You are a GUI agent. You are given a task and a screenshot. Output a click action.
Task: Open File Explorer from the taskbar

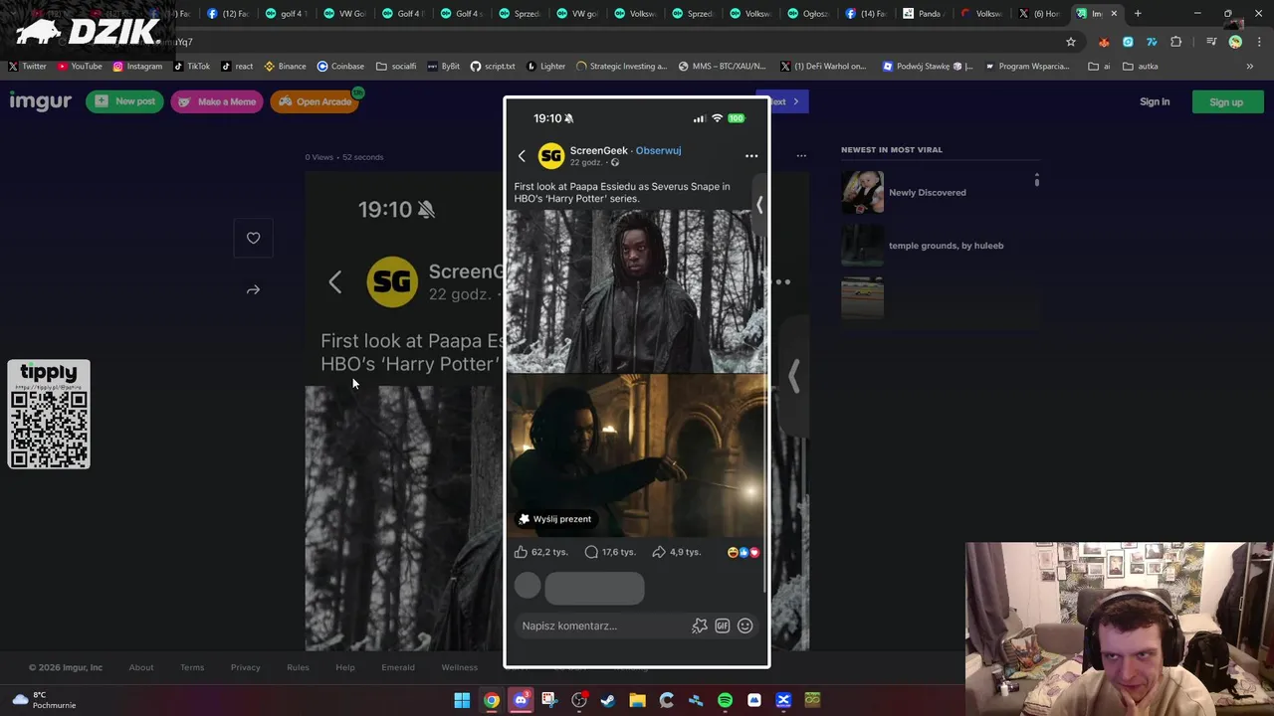[x=637, y=700]
